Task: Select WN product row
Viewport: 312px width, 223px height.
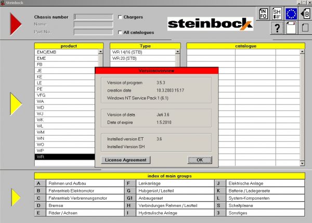Action: pos(65,138)
